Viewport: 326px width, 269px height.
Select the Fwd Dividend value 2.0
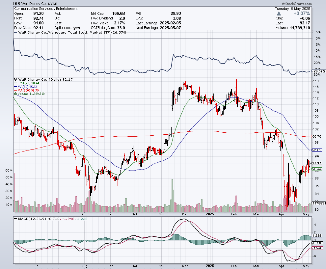[122, 18]
